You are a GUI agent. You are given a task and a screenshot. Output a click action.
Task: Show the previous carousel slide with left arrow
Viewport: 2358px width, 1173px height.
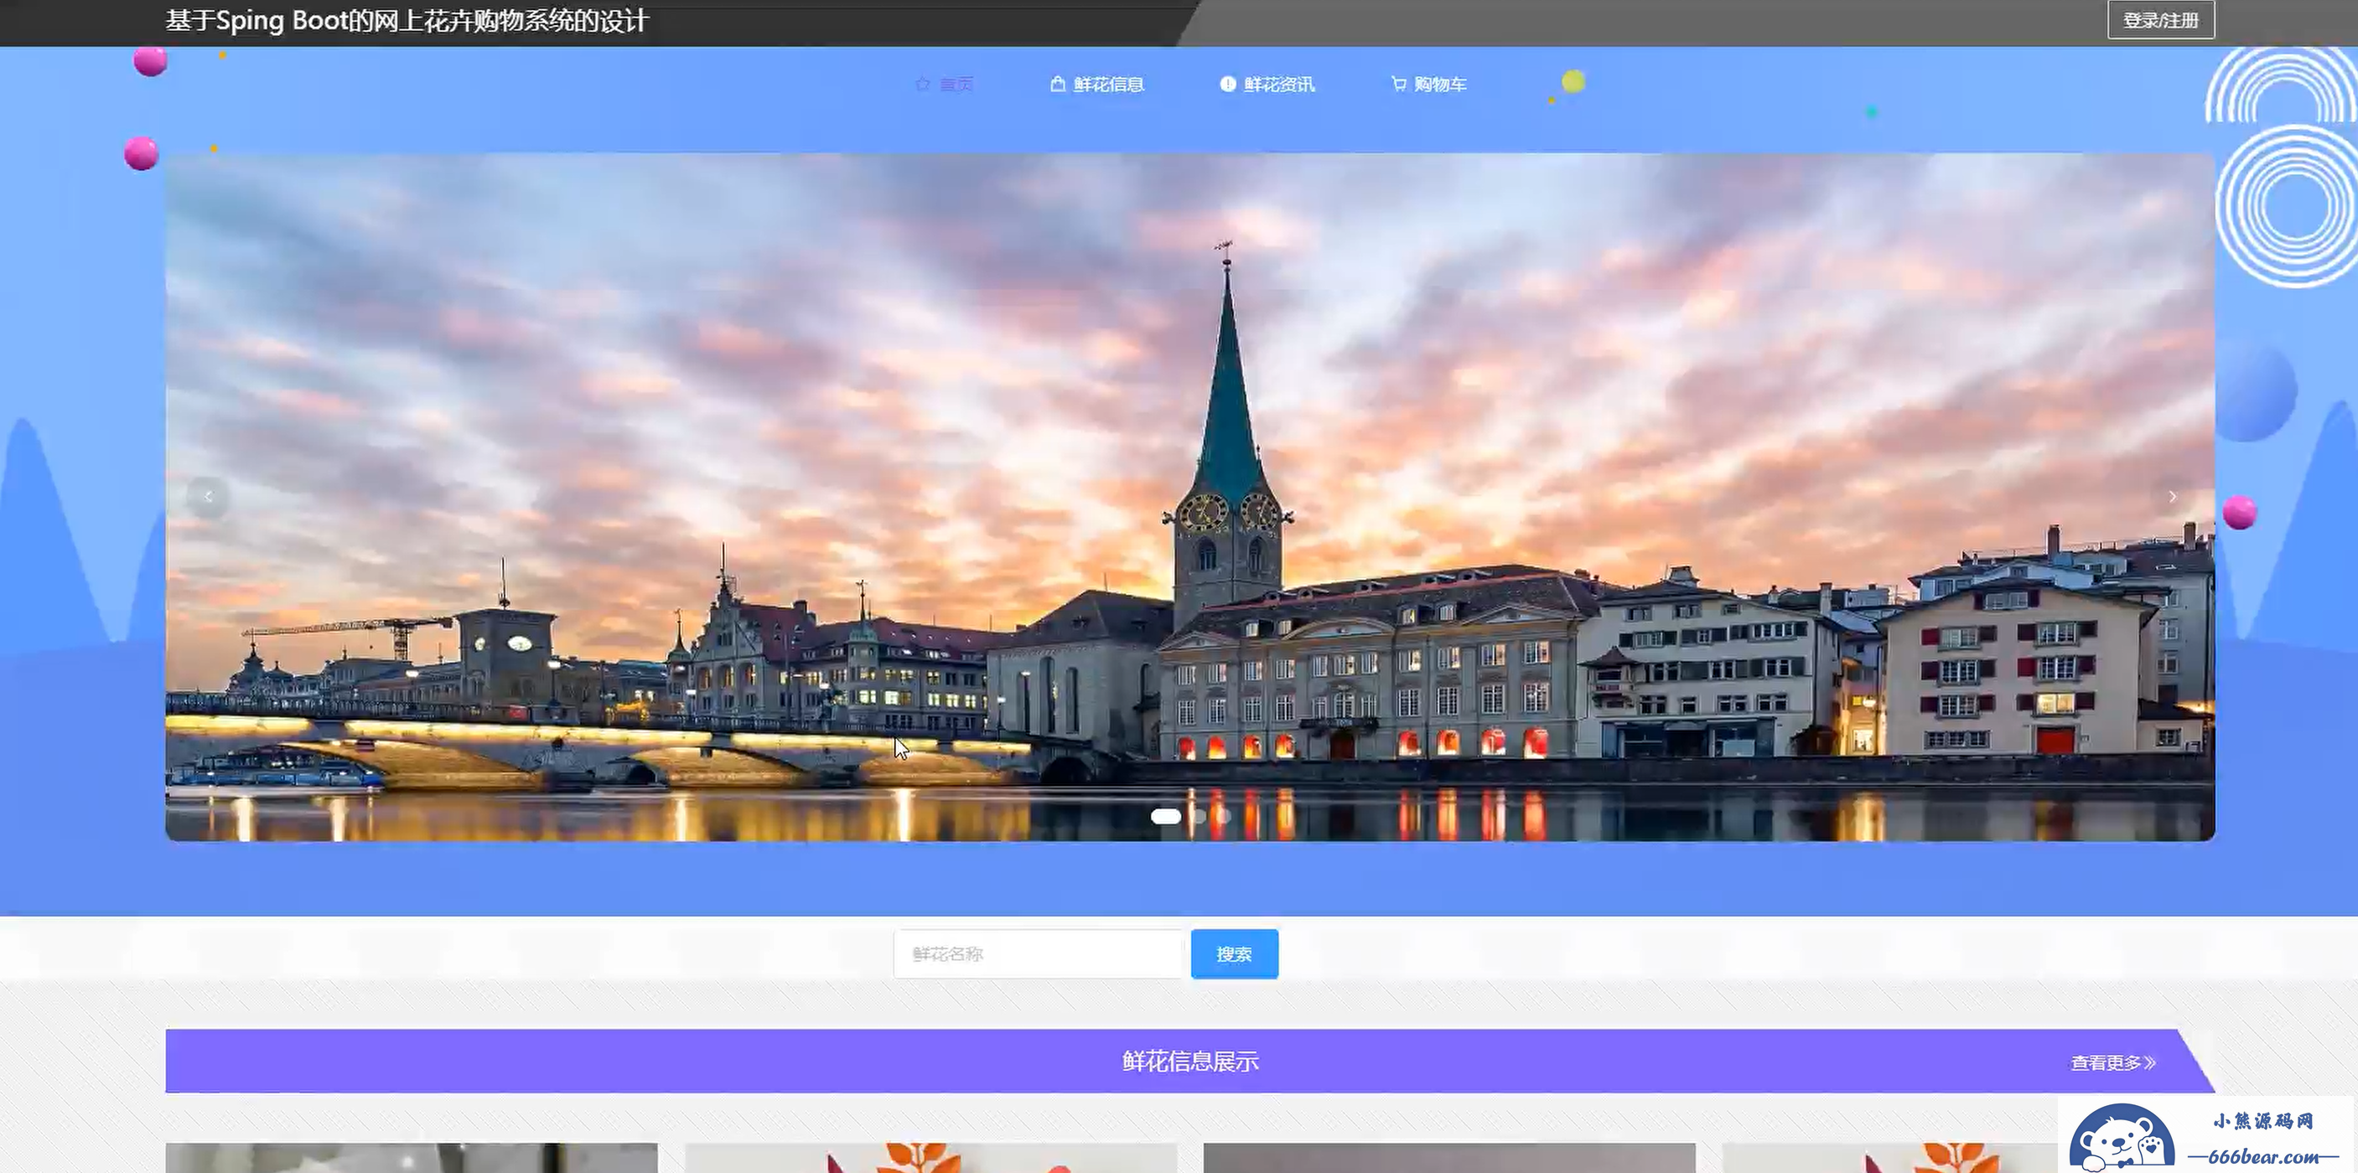[x=208, y=497]
